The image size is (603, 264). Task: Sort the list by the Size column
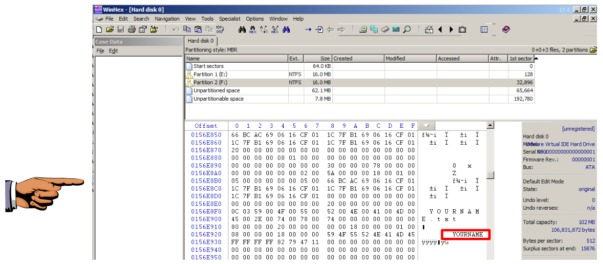coord(317,59)
